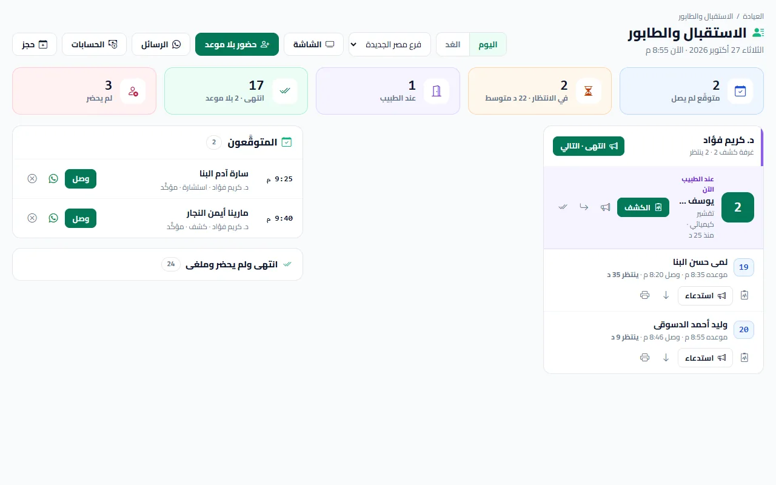The height and width of the screenshot is (485, 776).
Task: Open clinical record icon for وليد أحمد الدسوقى
Action: pos(744,358)
